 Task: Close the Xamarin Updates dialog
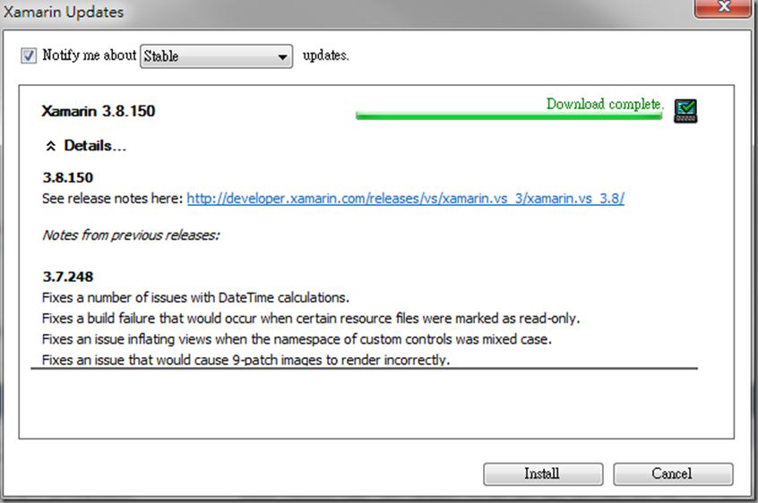point(724,7)
